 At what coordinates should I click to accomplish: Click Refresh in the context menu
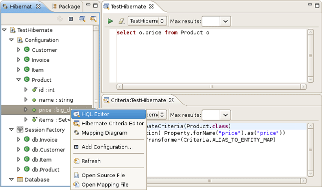(109, 161)
